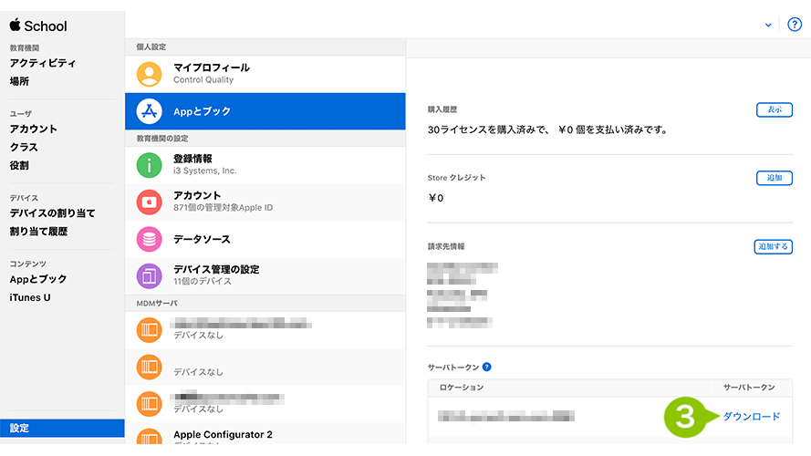
Task: Open デバイスの割り当て in the sidebar
Action: (52, 213)
